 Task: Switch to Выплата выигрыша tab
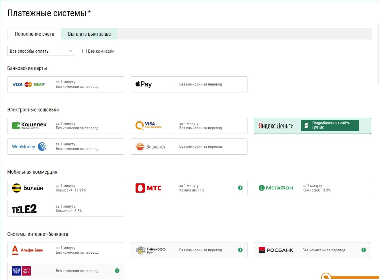89,34
